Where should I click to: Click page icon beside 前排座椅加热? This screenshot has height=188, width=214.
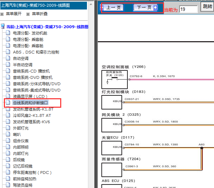pyautogui.click(x=8, y=178)
